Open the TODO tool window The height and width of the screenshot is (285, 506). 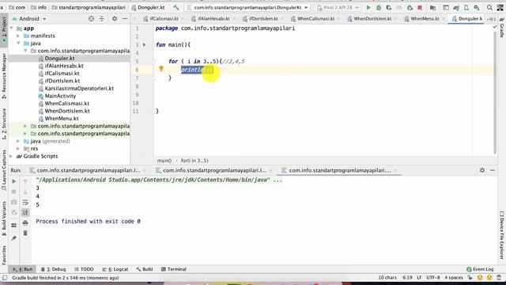[x=84, y=269]
